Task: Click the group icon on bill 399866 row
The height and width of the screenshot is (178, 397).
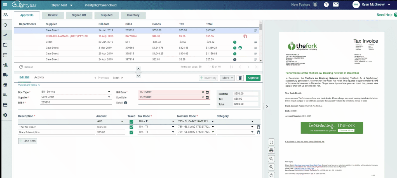Action: tap(240, 48)
